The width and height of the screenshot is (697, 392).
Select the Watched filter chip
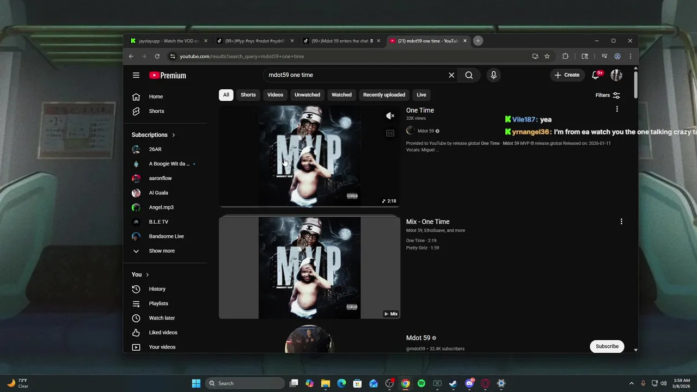(x=341, y=95)
